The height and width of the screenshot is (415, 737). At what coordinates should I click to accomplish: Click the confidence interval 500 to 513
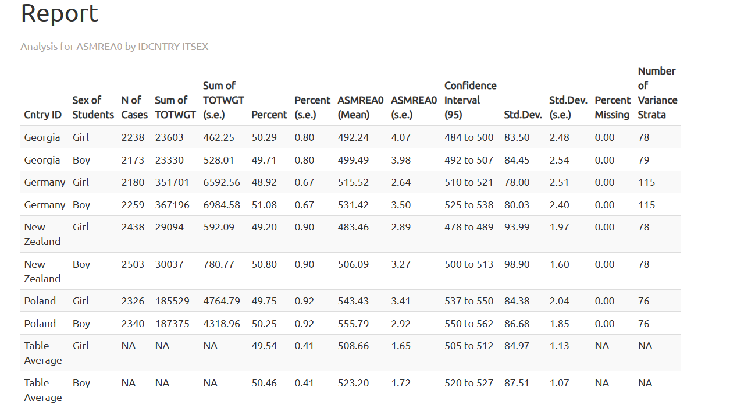(468, 264)
